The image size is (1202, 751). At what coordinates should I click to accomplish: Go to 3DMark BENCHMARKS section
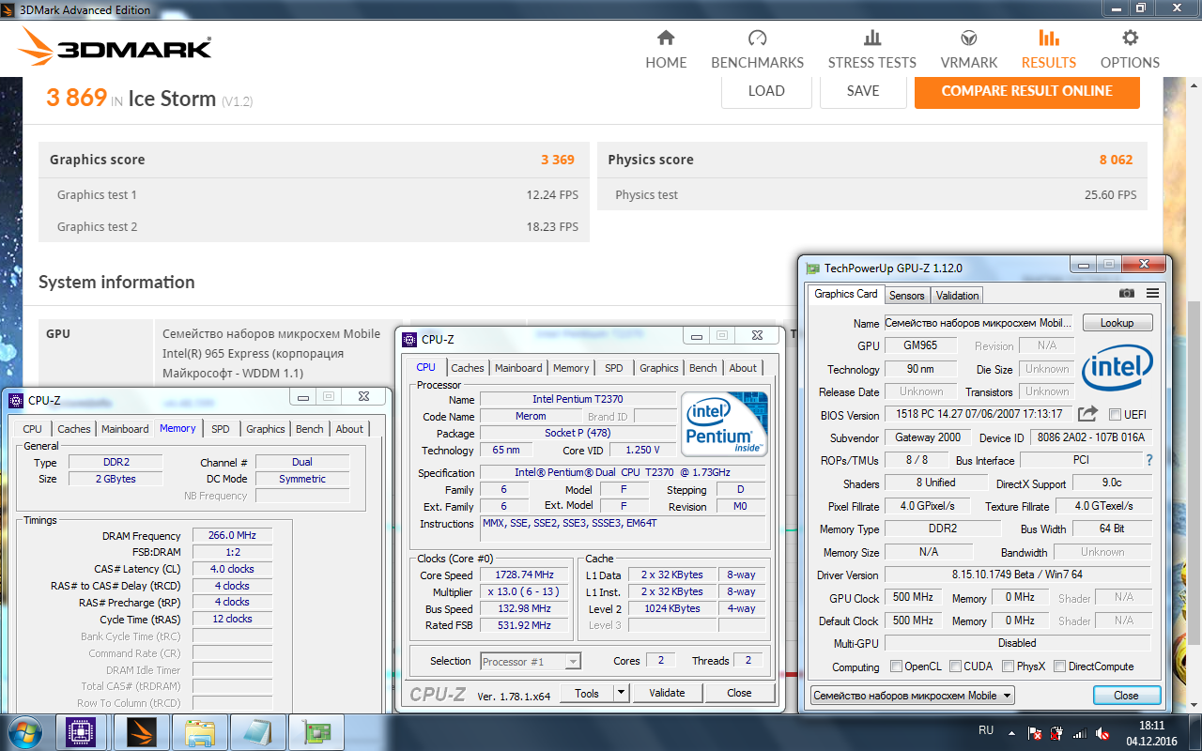click(757, 50)
